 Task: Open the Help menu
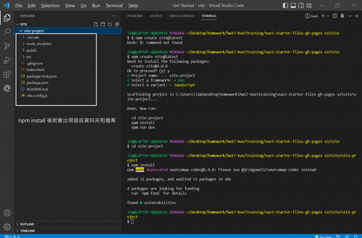click(133, 5)
